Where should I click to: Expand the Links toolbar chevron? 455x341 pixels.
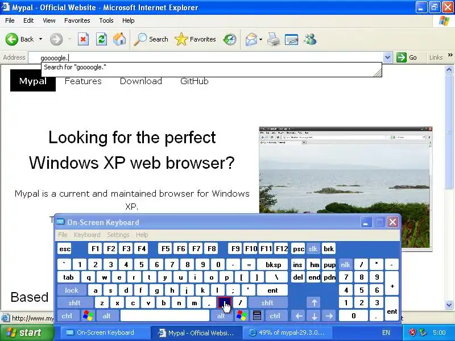click(x=450, y=55)
